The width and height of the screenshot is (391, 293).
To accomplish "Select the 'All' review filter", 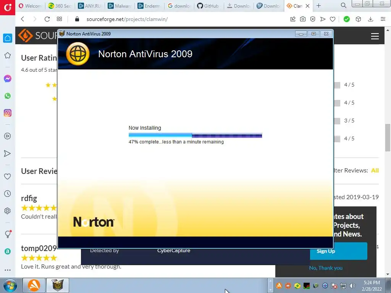I will 375,171.
